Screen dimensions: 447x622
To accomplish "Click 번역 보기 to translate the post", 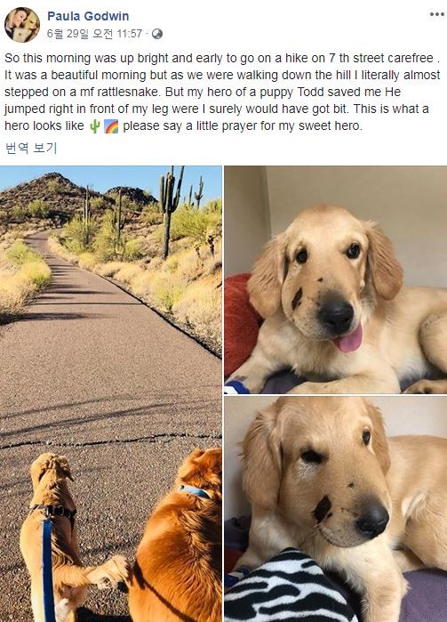I will pos(31,148).
